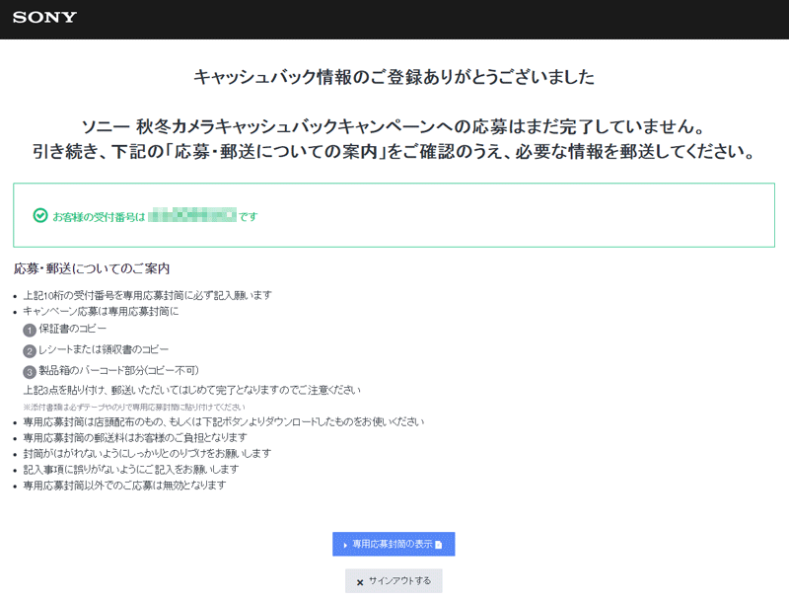The image size is (789, 600).
Task: Click line 上記3点を貼り付け、郵送いただいて
Action: 191,390
